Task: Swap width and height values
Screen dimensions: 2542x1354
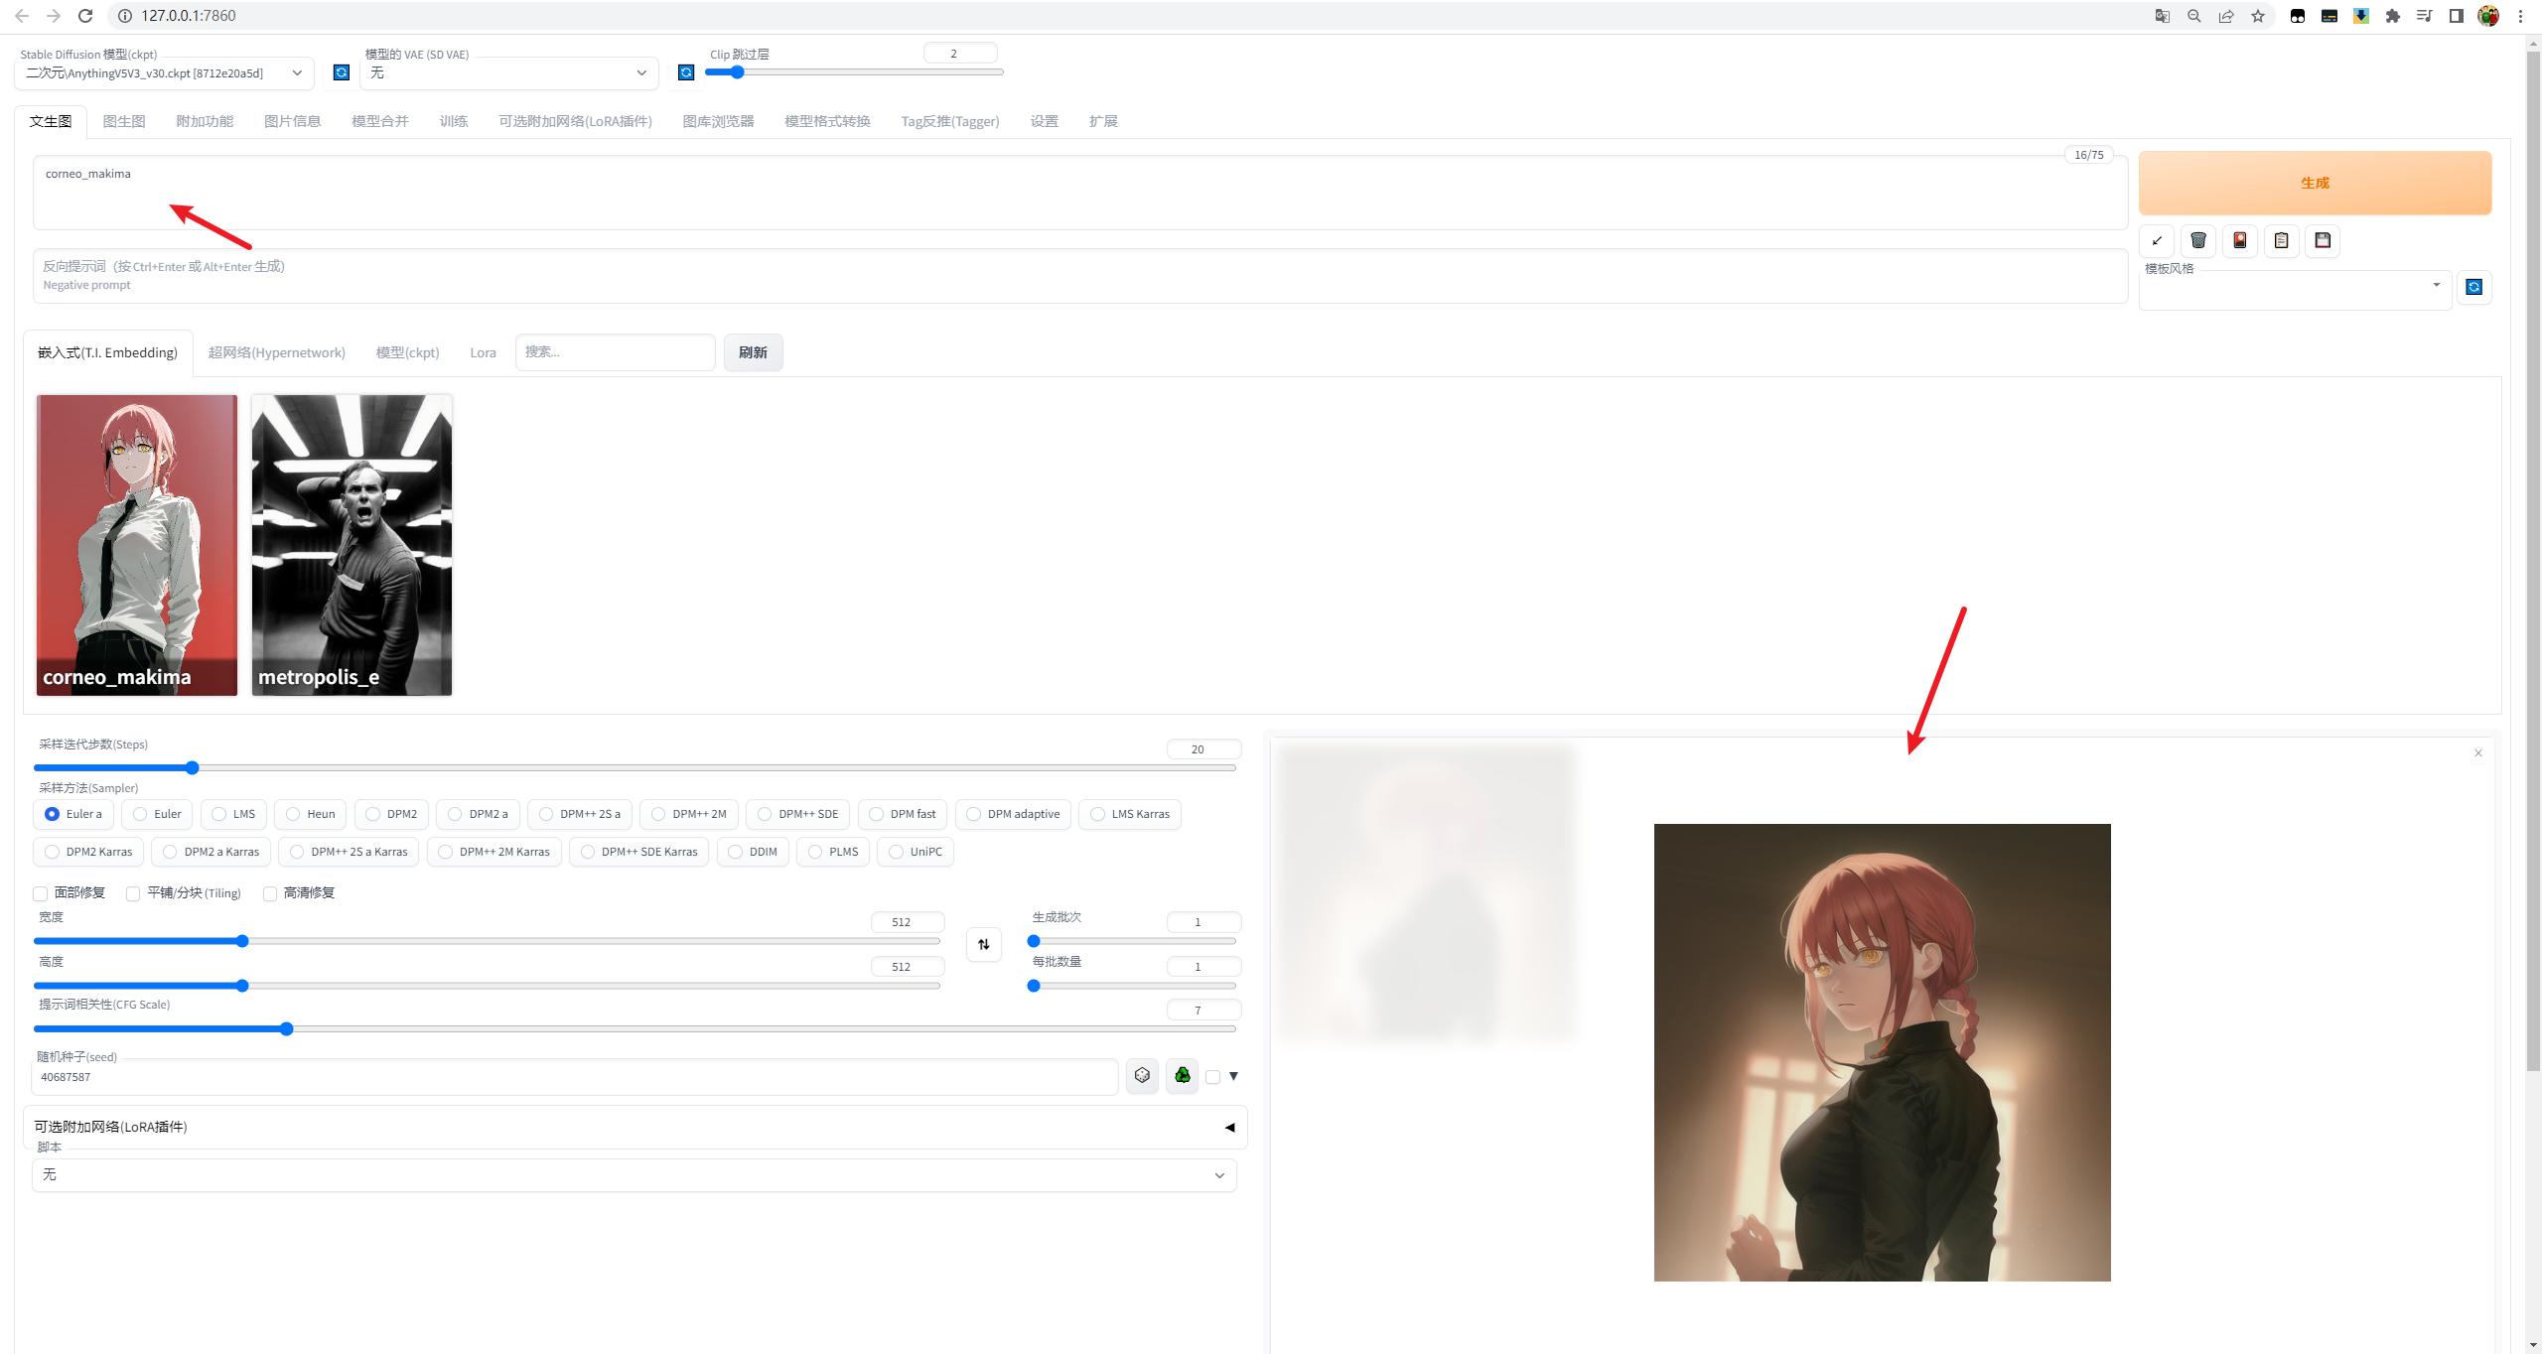Action: (983, 944)
